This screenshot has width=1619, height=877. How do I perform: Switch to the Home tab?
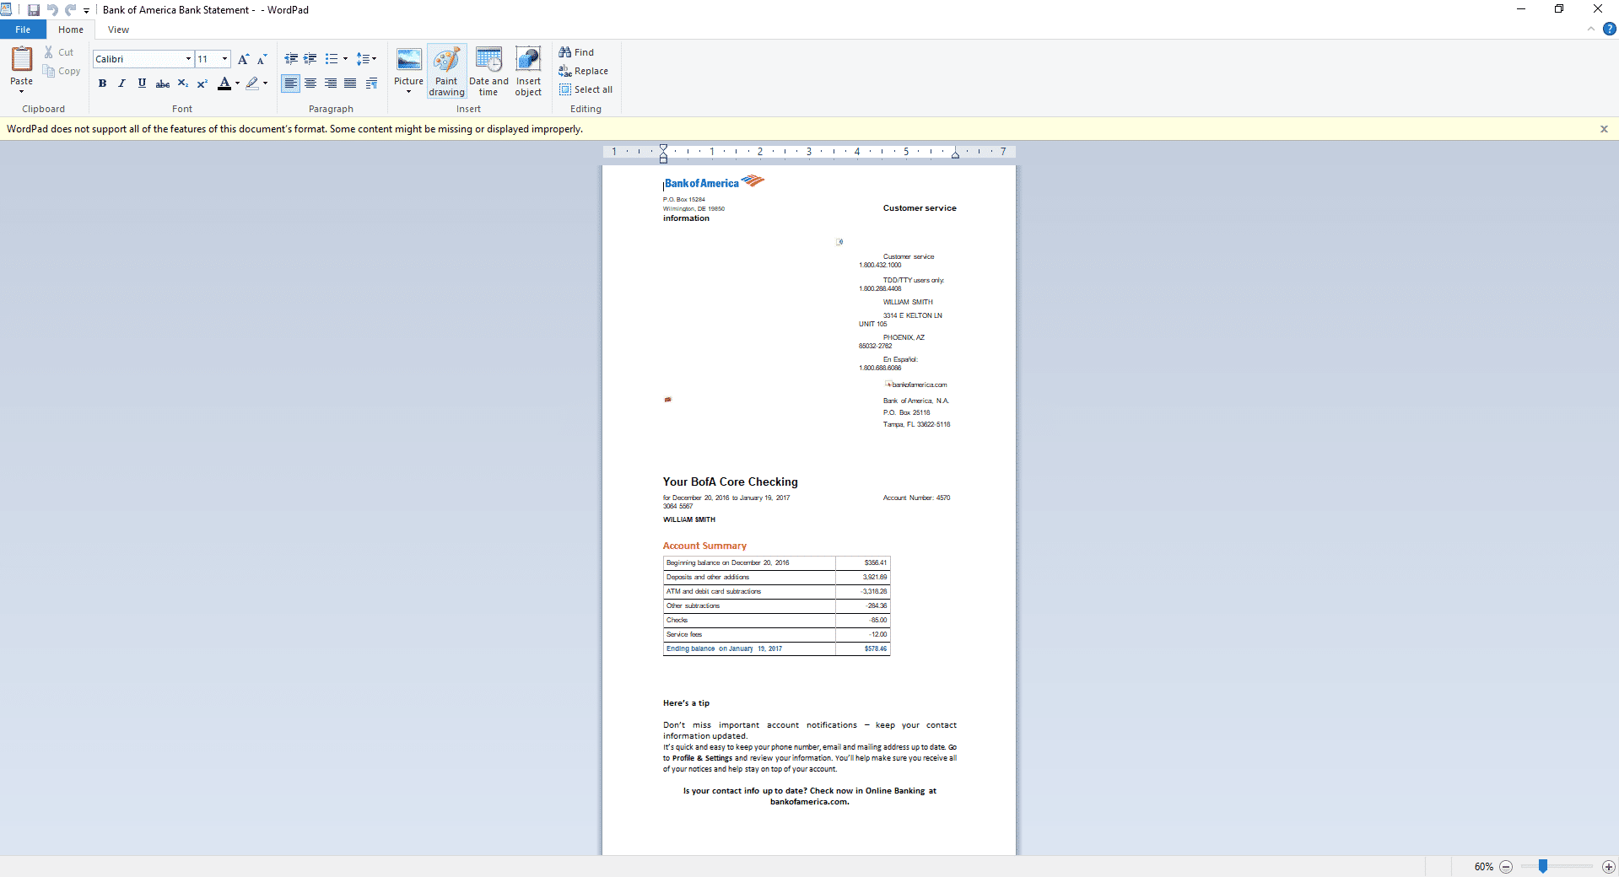(x=71, y=30)
